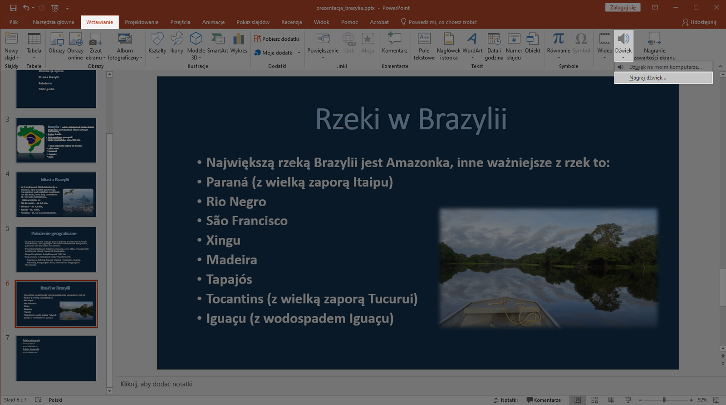Choose Dźwięk na moim komputerze menu item
The image size is (726, 405).
663,67
